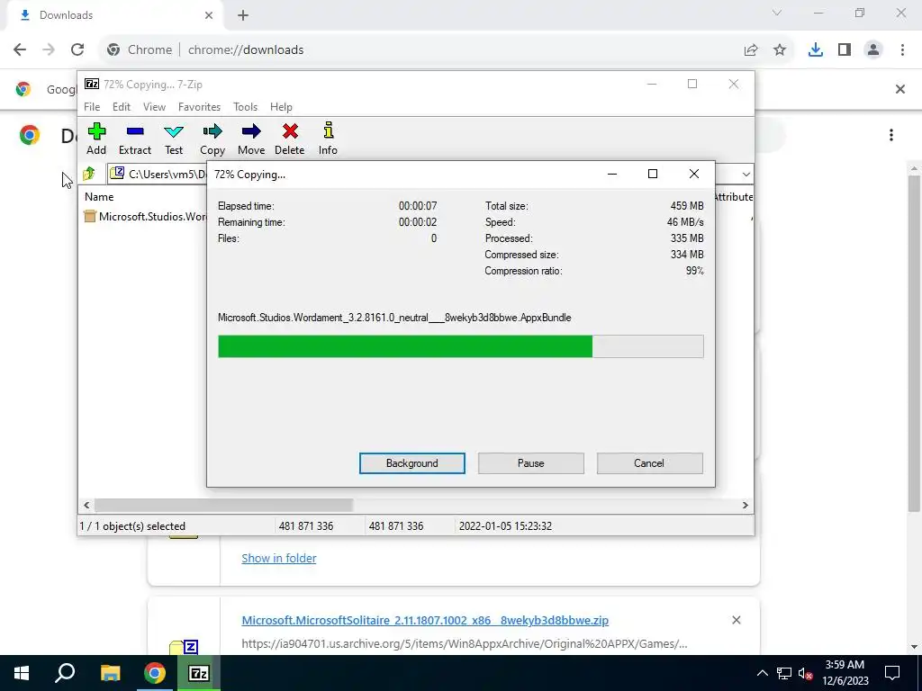922x691 pixels.
Task: Click the Test toolbar icon
Action: tap(174, 139)
